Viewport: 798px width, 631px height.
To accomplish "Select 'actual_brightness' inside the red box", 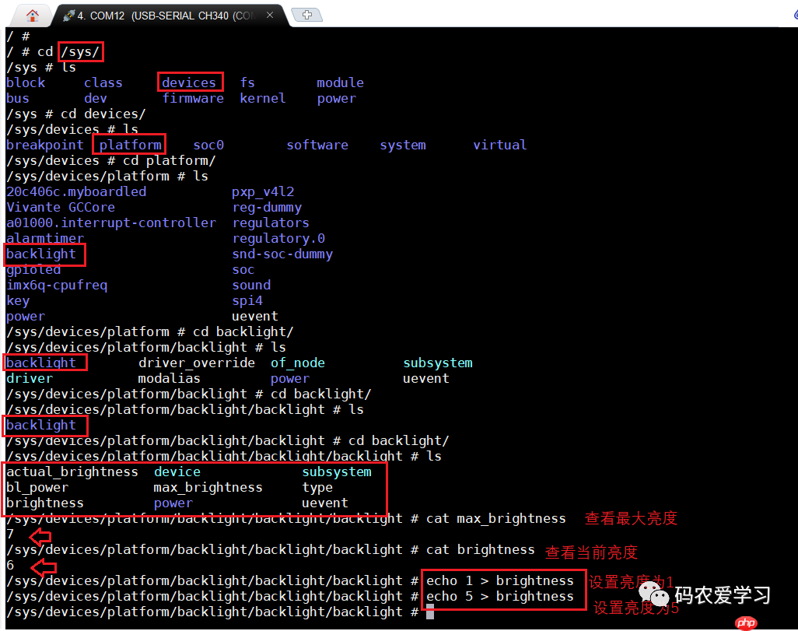I will coord(72,471).
